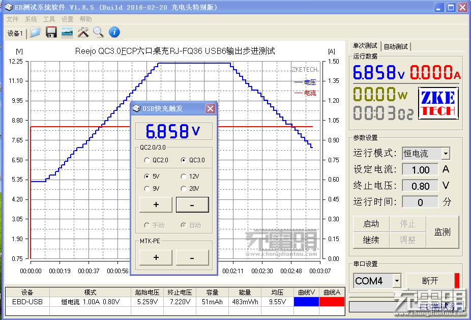
Task: Switch to 自动测试 tab
Action: (x=396, y=47)
